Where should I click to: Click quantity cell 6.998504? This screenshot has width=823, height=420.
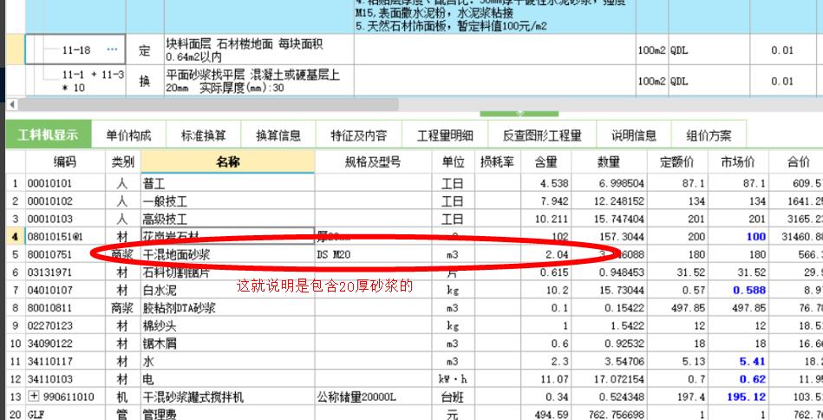[x=609, y=183]
